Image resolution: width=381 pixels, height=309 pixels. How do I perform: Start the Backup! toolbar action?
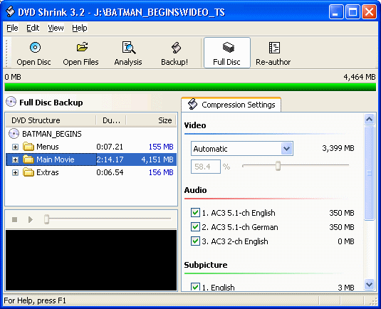pyautogui.click(x=174, y=53)
